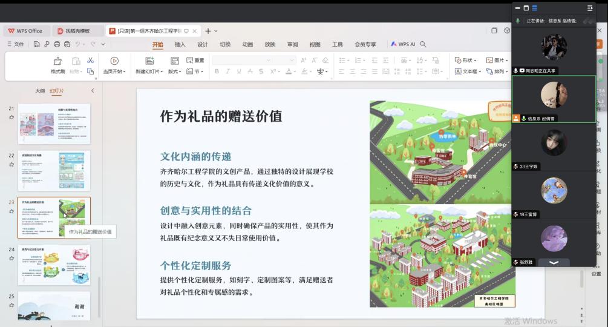
Task: Click the Save icon in quick toolbar
Action: click(x=37, y=44)
